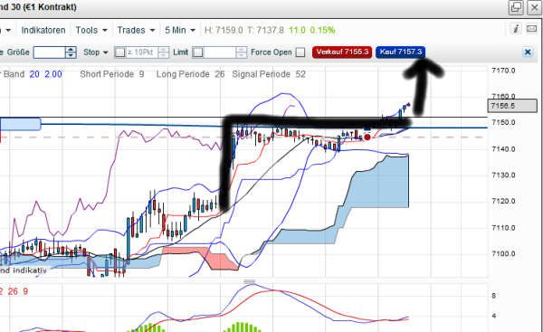Click the envelope alert icon
543x332 pixels.
(532, 29)
